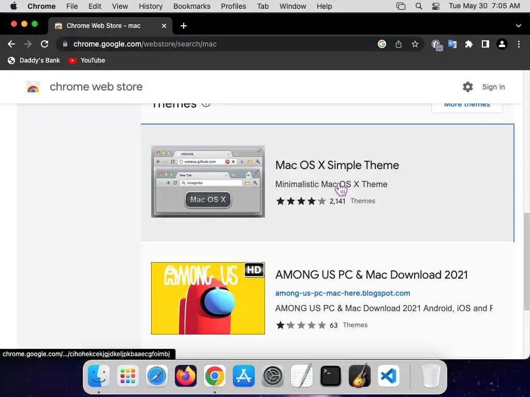Click the browser back arrow

tap(11, 44)
